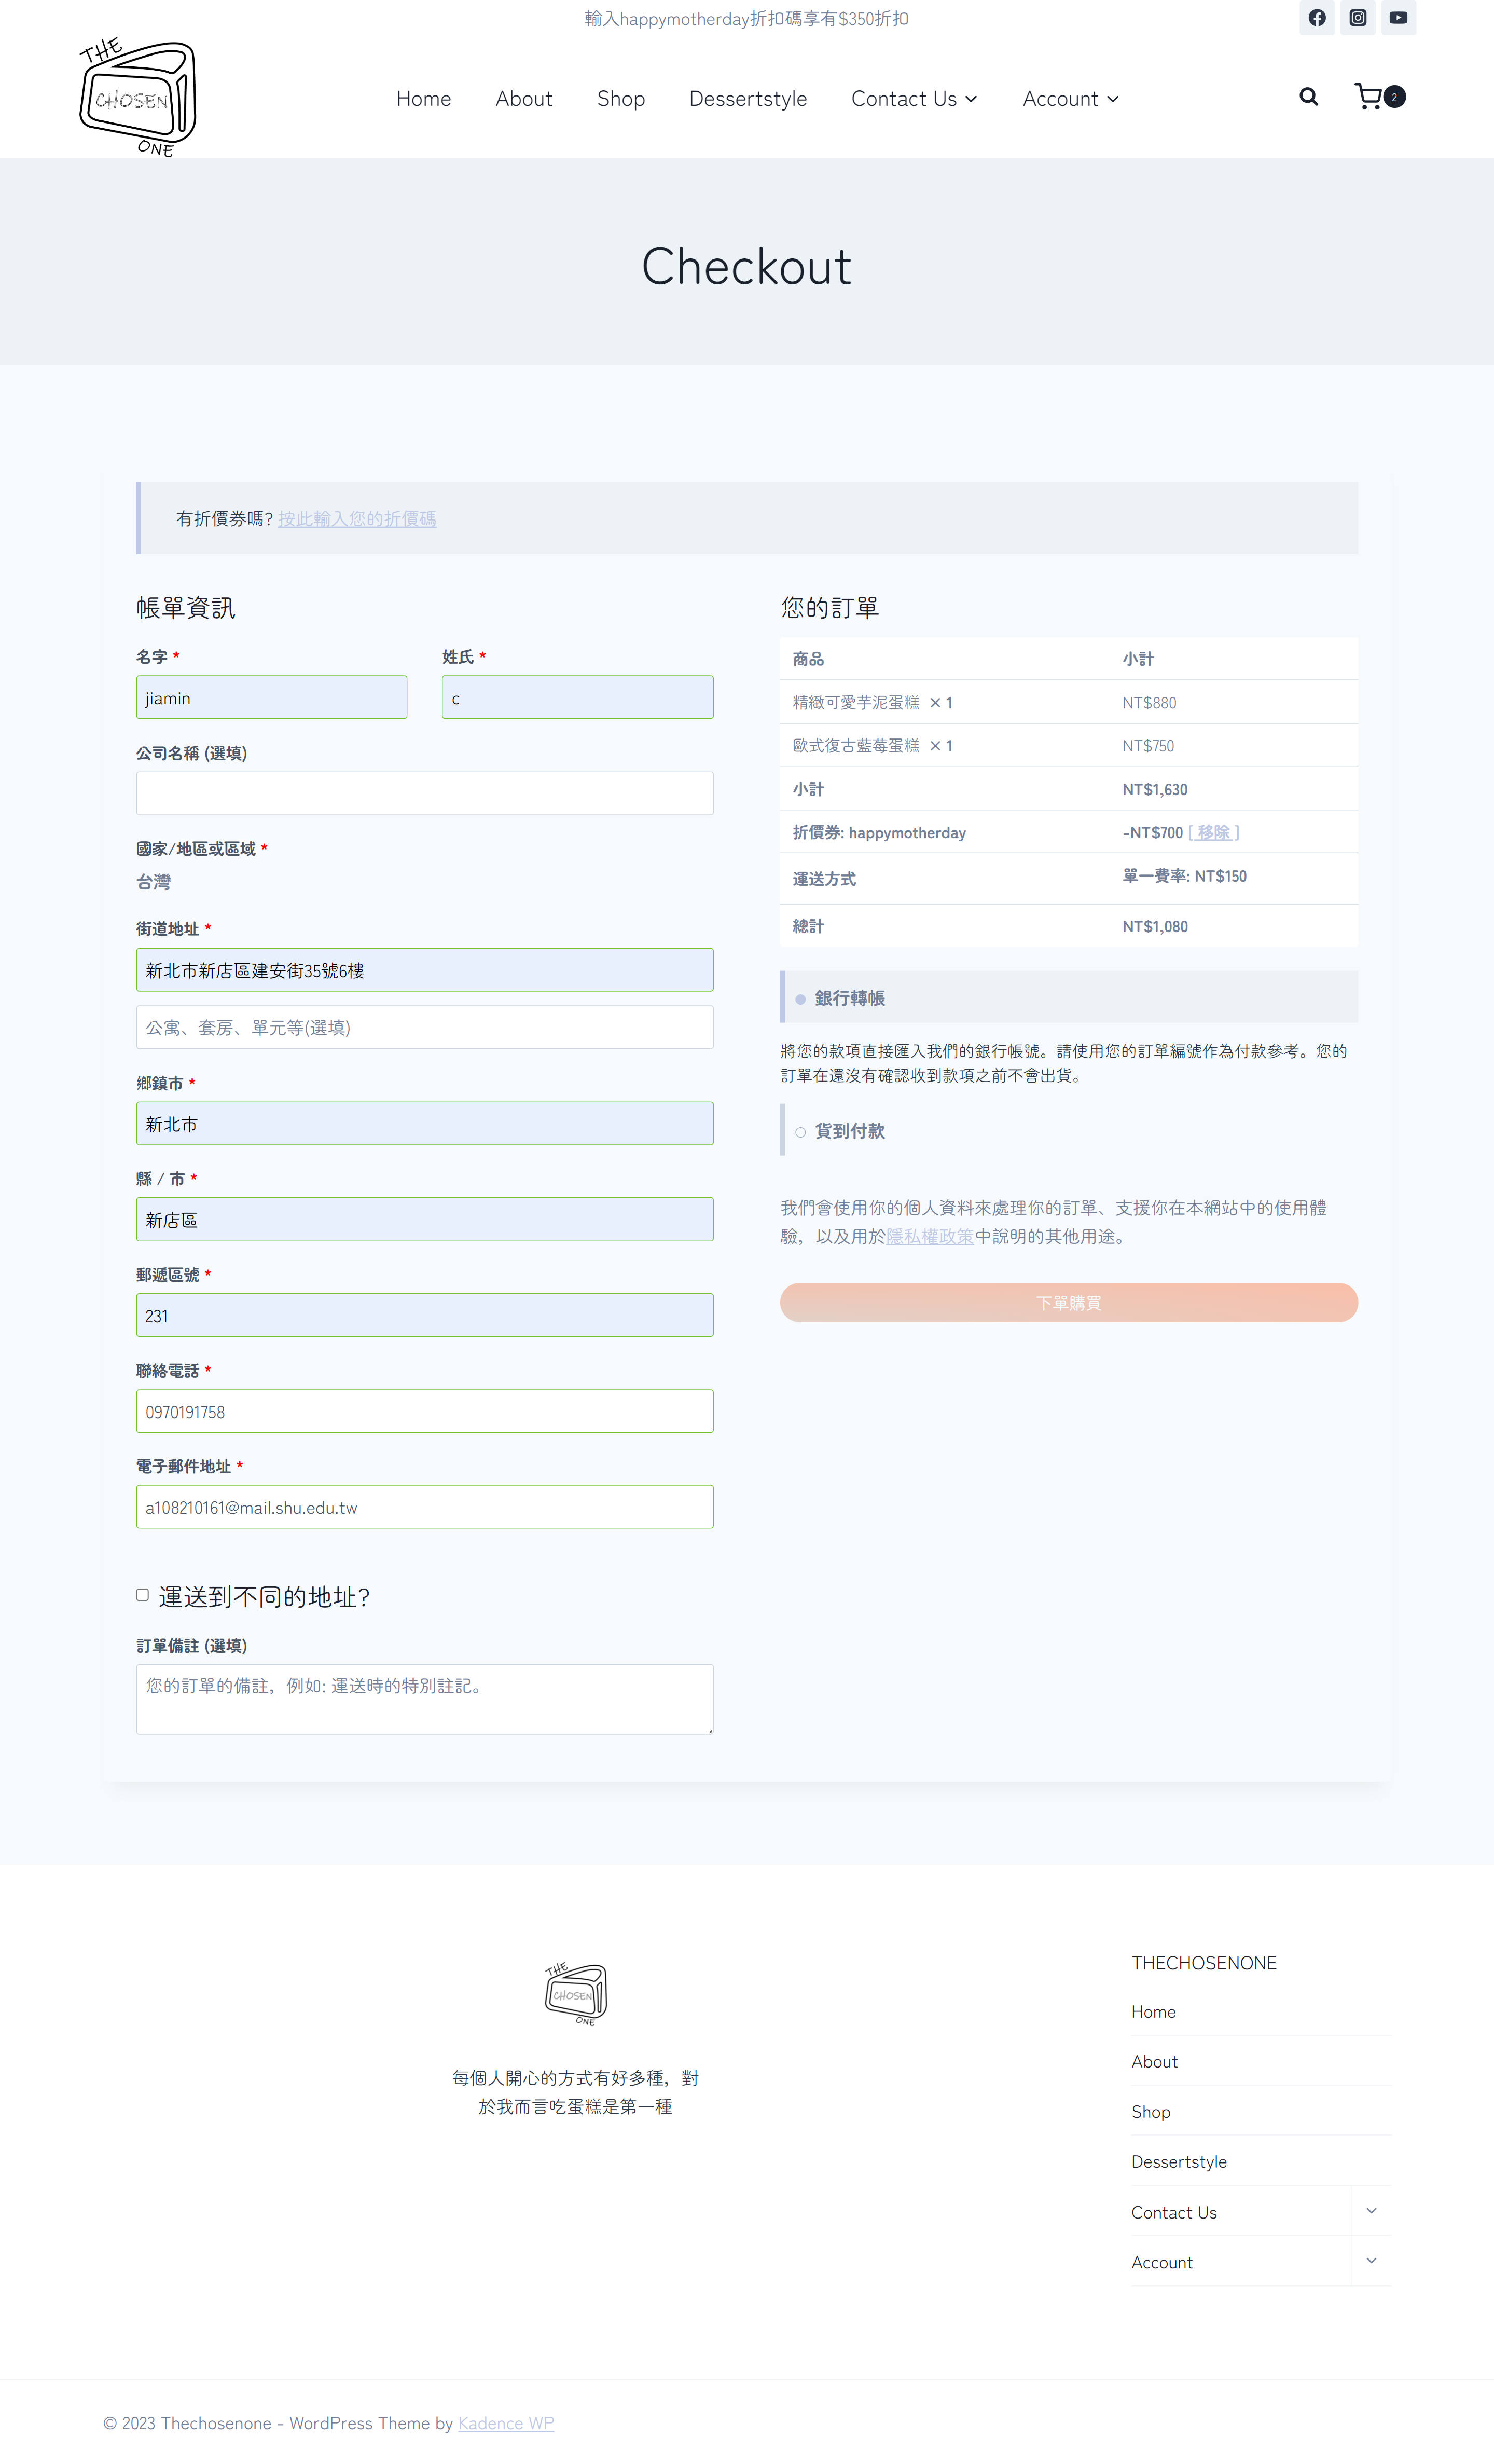Screen dimensions: 1494x2464
Task: Open the Shop menu item
Action: [x=620, y=99]
